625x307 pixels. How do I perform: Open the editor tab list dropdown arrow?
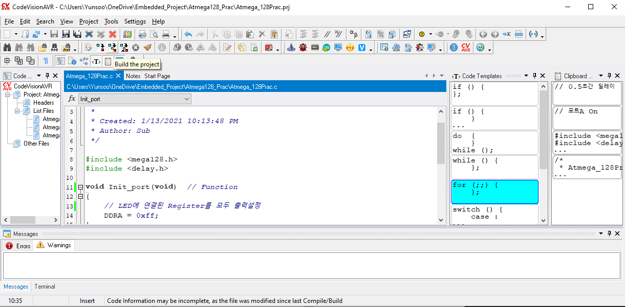(443, 76)
